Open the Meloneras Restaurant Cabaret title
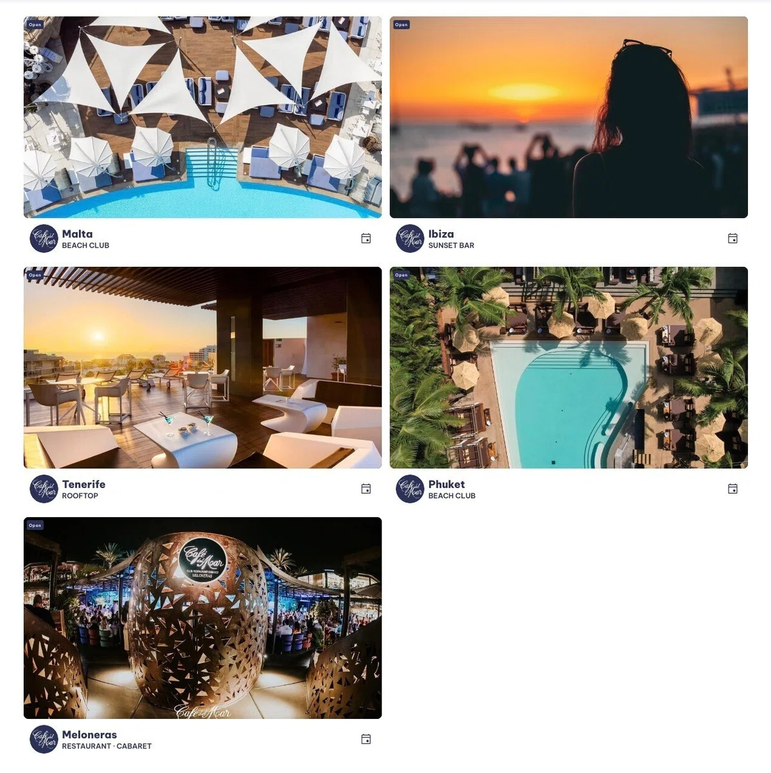This screenshot has height=773, width=771. (x=107, y=739)
